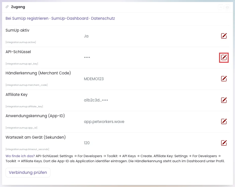The image size is (235, 187).
Task: Click the 120 timeout value
Action: 87,143
